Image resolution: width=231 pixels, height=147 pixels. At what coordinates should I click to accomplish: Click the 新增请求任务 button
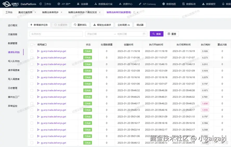(x=39, y=25)
